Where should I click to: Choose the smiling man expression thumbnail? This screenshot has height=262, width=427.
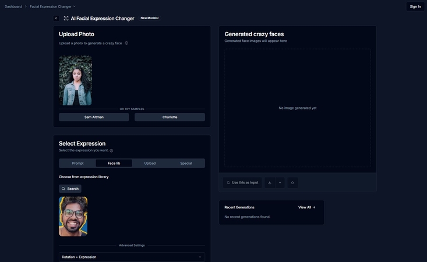point(73,216)
